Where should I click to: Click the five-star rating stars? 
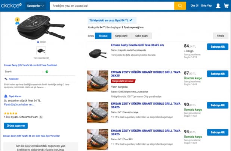coord(10,113)
